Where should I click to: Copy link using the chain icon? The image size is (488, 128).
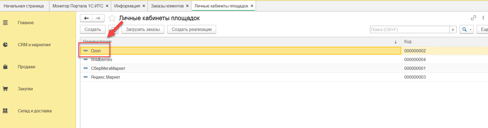tap(473, 18)
